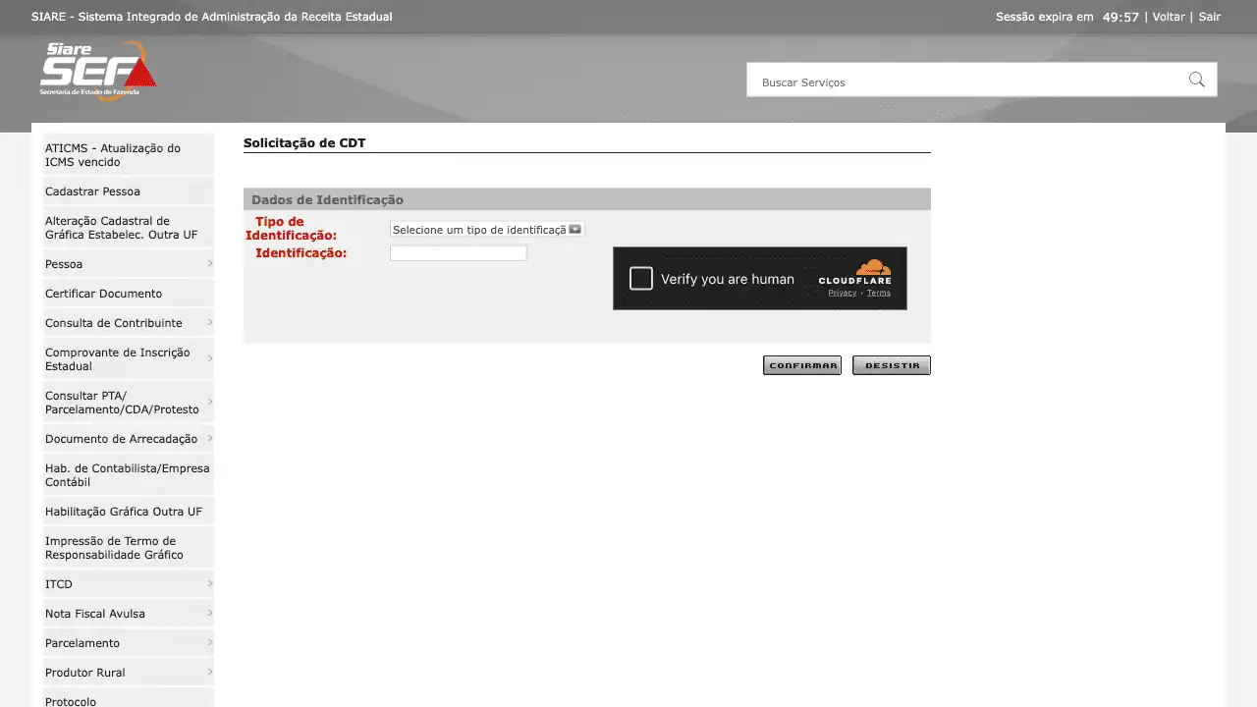Select ATICMS - Atualização do ICMS vencido
The height and width of the screenshot is (707, 1257).
click(112, 155)
